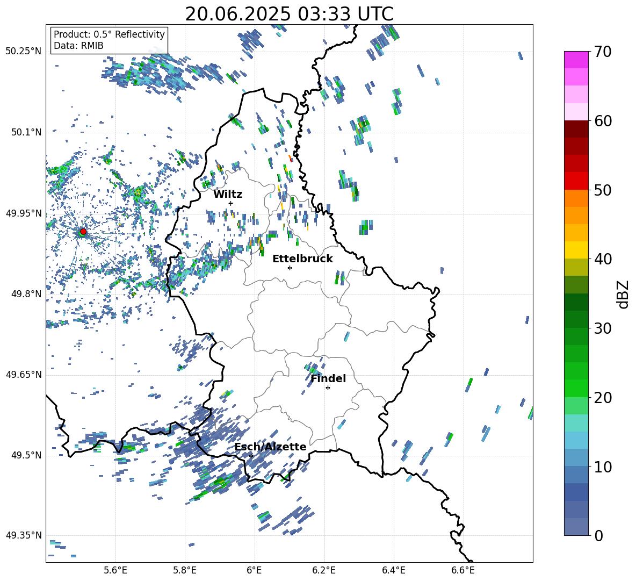Viewport: 636px width, 581px height.
Task: Click the 6.2°E longitude label
Action: (x=324, y=570)
